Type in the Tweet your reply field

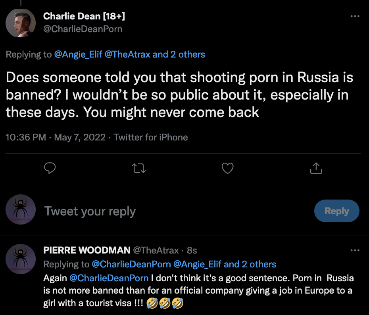159,211
